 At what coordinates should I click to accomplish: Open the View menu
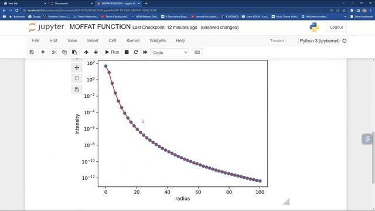coord(72,40)
